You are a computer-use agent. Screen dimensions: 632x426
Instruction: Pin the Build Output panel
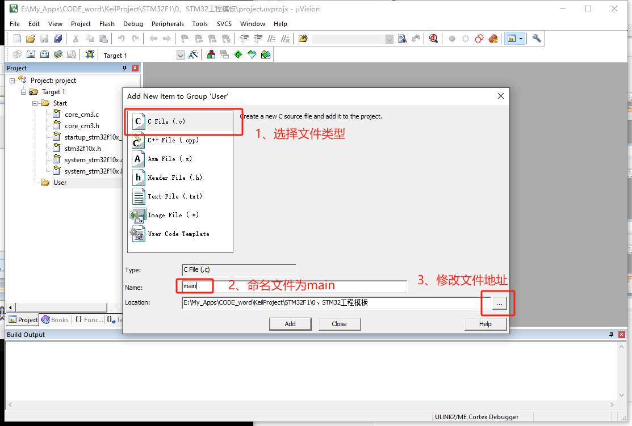pyautogui.click(x=611, y=335)
